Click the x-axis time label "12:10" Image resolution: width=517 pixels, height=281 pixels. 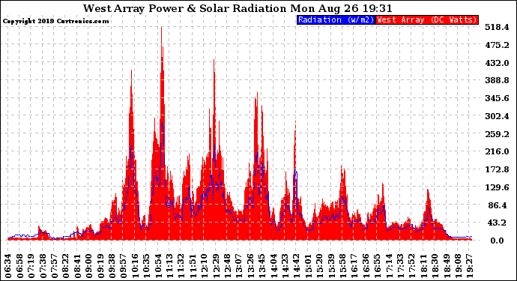coord(205,266)
